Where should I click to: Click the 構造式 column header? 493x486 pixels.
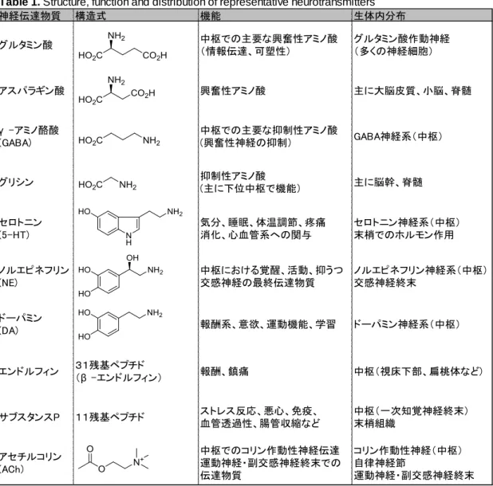tap(91, 16)
